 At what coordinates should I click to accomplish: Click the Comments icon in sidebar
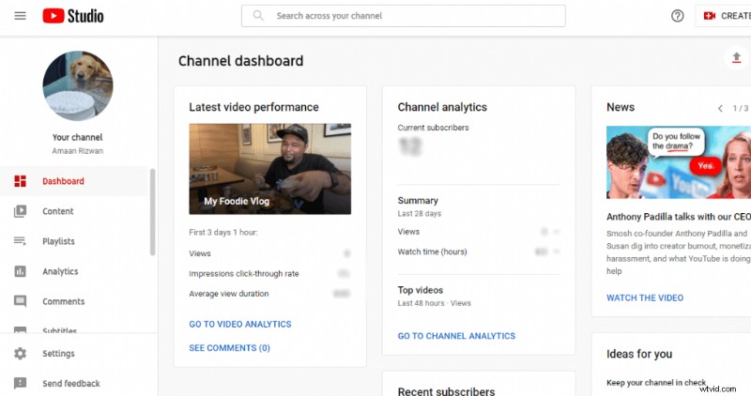pos(20,301)
